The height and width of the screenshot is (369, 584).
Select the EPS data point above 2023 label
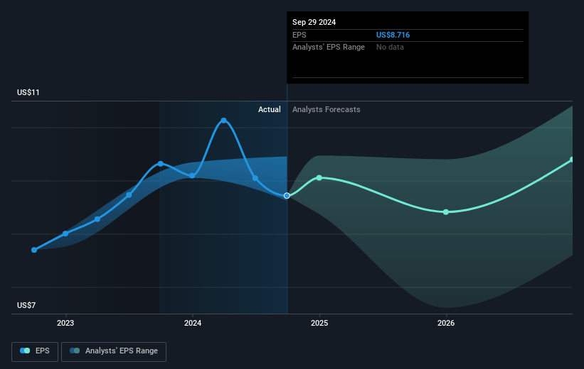(x=65, y=233)
